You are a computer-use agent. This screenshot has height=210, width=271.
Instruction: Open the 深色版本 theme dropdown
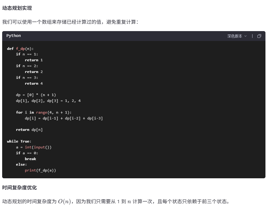coord(237,36)
